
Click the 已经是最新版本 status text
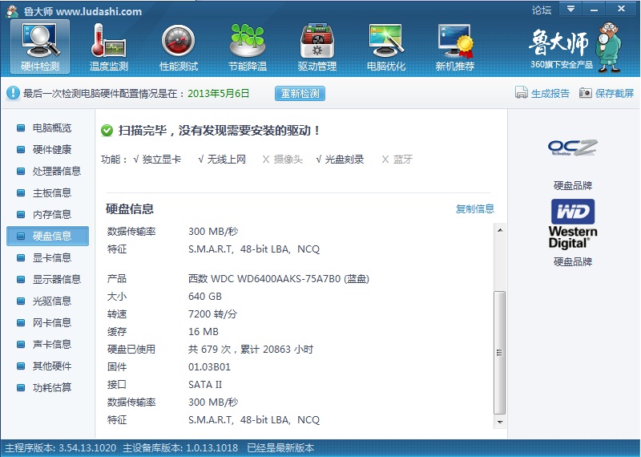280,448
